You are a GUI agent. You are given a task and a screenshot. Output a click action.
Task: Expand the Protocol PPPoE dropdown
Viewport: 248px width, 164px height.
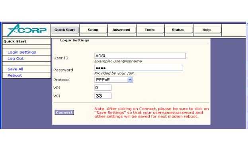pyautogui.click(x=113, y=79)
